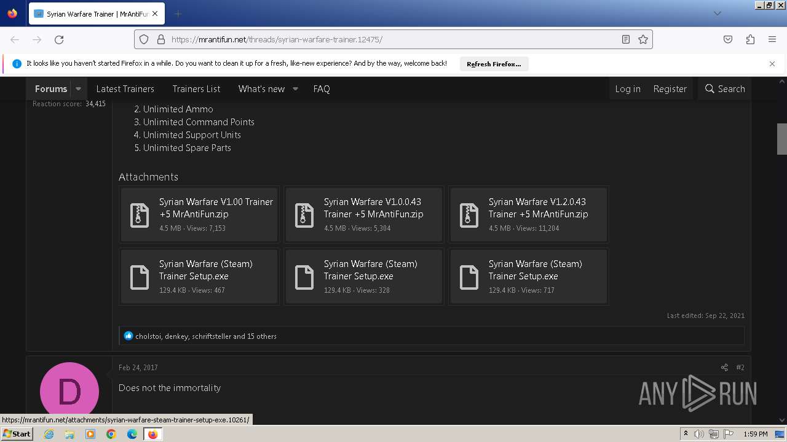Open forum Search
Image resolution: width=787 pixels, height=442 pixels.
point(725,89)
